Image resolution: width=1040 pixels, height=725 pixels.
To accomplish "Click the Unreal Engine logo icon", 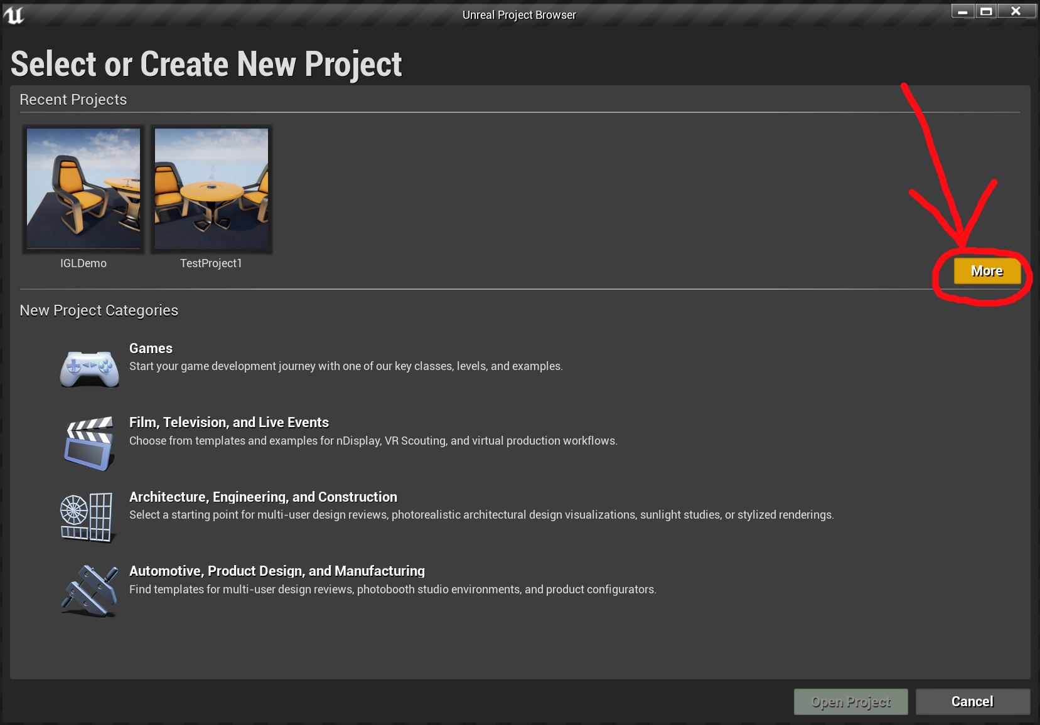I will [13, 14].
